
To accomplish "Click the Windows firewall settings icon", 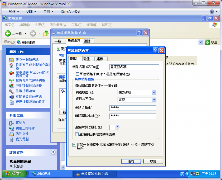I will [11, 73].
